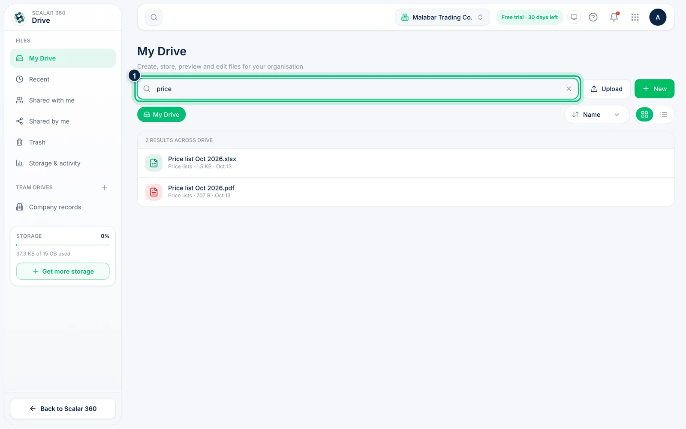This screenshot has width=686, height=429.
Task: Click the Free trial 30 days left badge
Action: click(x=530, y=17)
